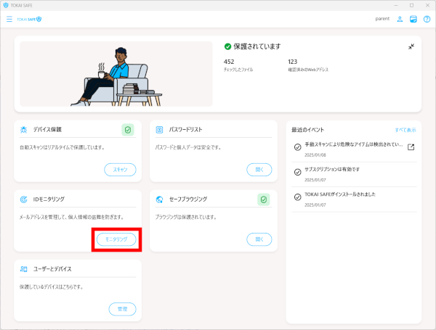Click the TOKAI SAFE title bar shield icon
This screenshot has height=330, width=436.
pos(6,5)
